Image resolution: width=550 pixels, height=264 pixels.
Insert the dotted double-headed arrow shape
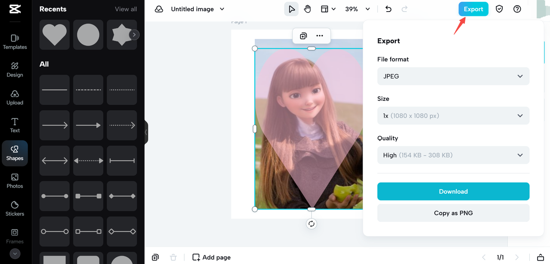tap(88, 161)
